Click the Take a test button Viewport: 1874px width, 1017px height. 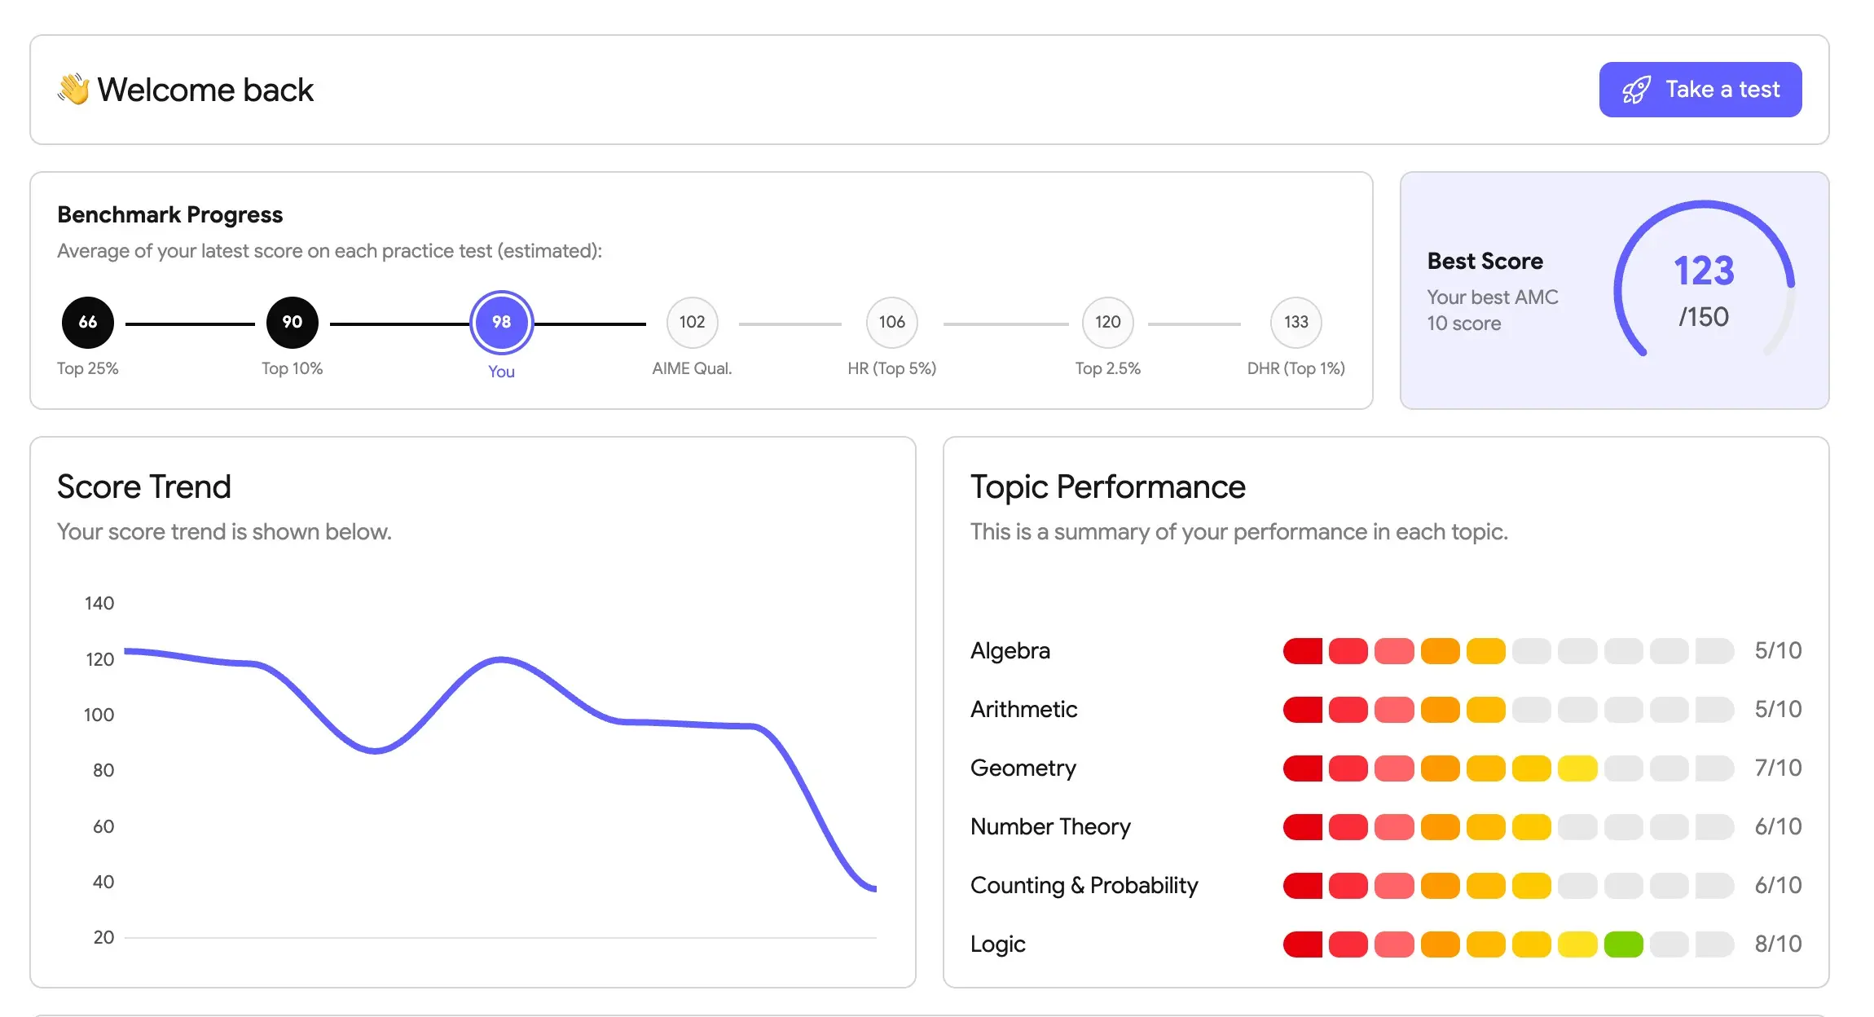pos(1700,90)
